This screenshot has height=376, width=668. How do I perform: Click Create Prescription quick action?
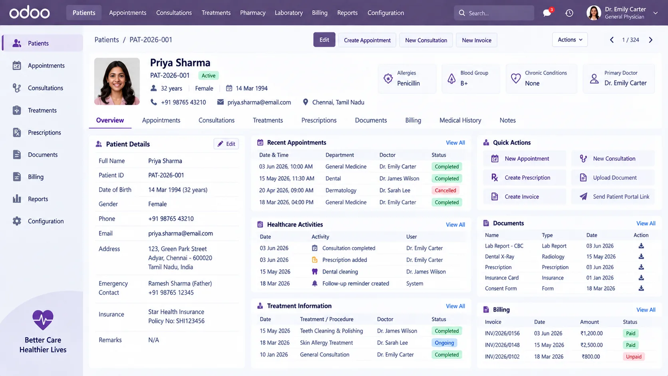coord(524,177)
